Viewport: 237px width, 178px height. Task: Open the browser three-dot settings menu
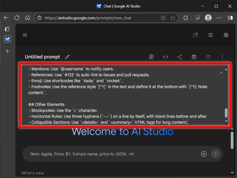(x=219, y=18)
